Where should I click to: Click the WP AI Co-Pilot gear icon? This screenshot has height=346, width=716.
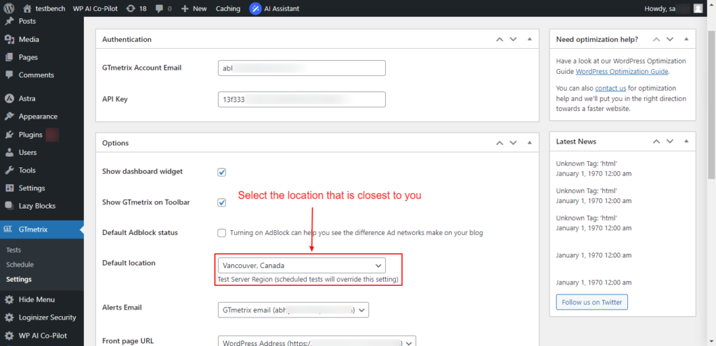9,336
